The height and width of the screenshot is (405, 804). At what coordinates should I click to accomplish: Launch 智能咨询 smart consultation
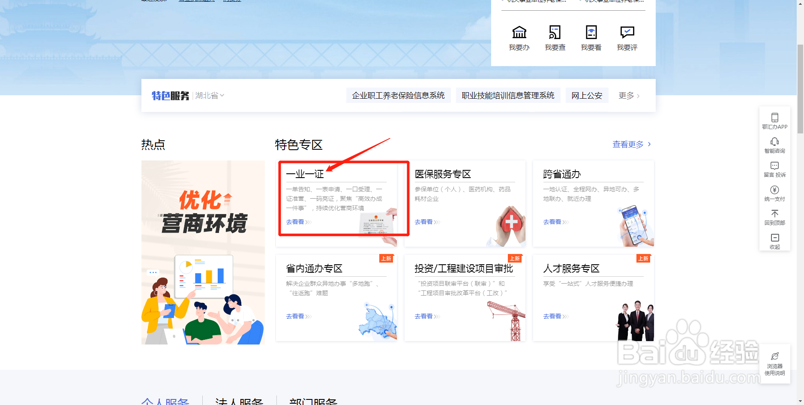(774, 145)
